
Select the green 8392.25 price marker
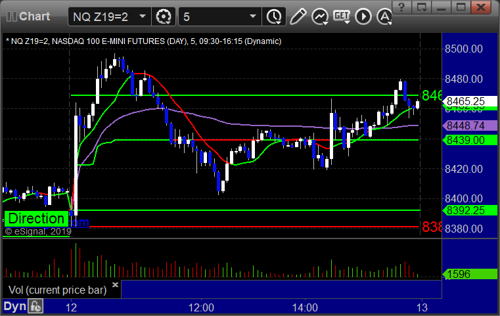point(470,210)
